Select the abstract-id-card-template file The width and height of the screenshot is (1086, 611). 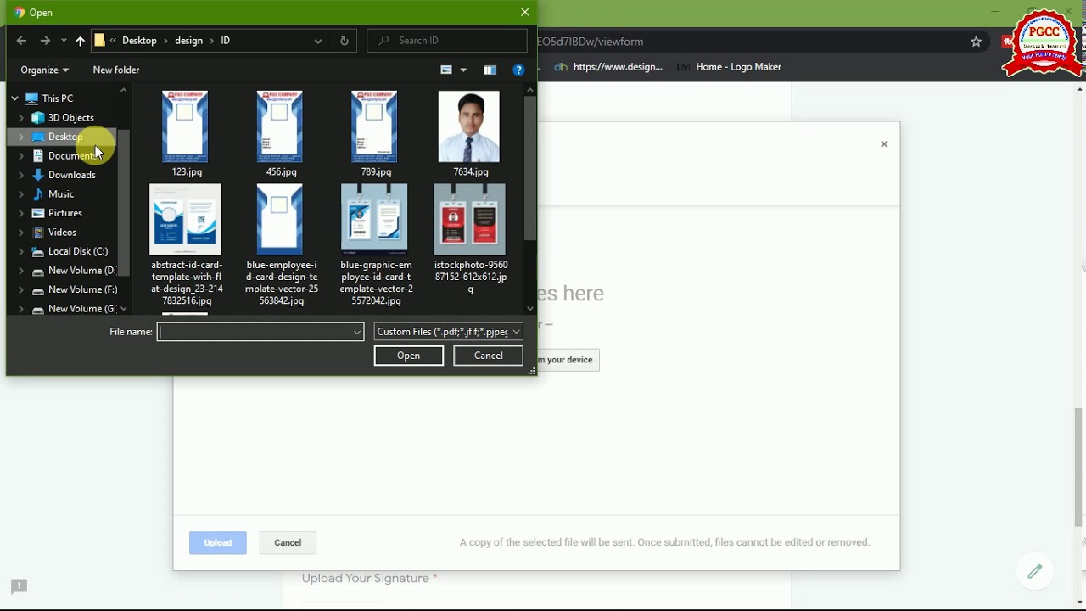[186, 244]
